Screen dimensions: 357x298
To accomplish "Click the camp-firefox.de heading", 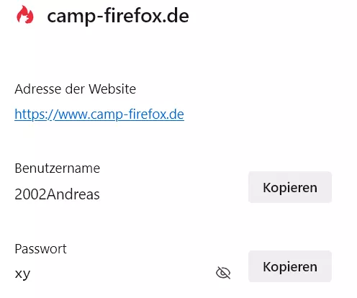I will (x=118, y=16).
